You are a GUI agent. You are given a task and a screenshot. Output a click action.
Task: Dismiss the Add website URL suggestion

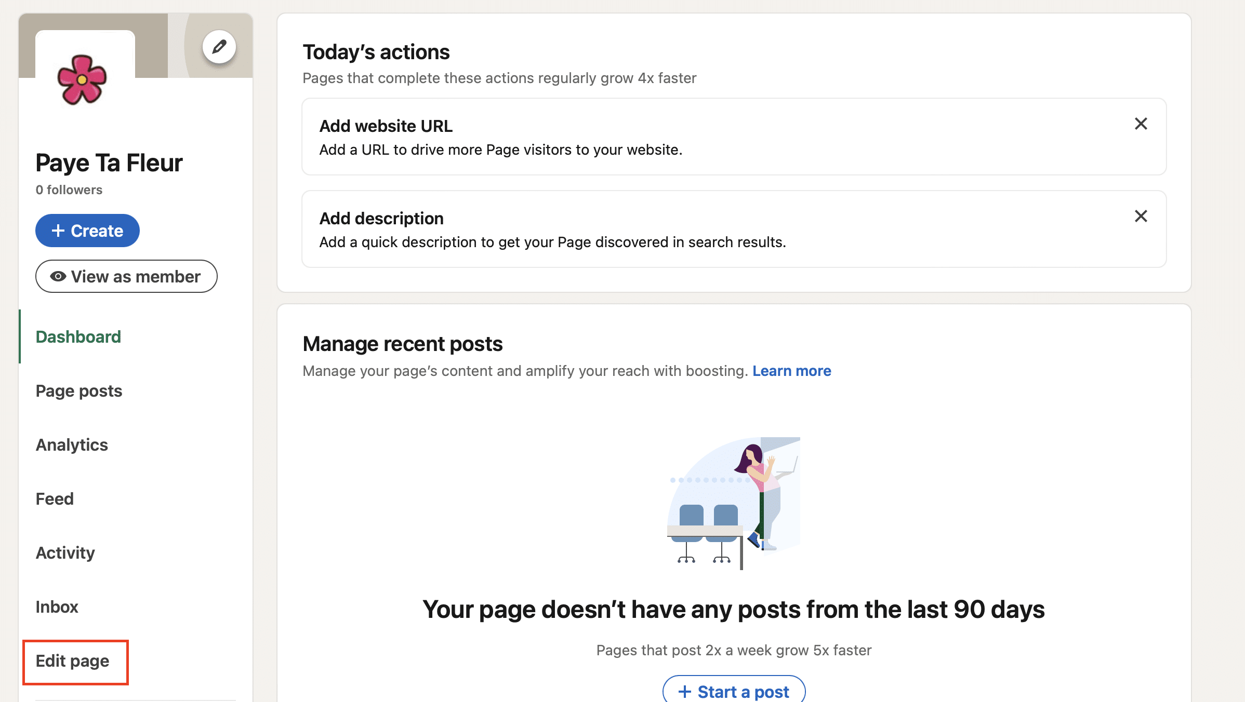tap(1141, 124)
